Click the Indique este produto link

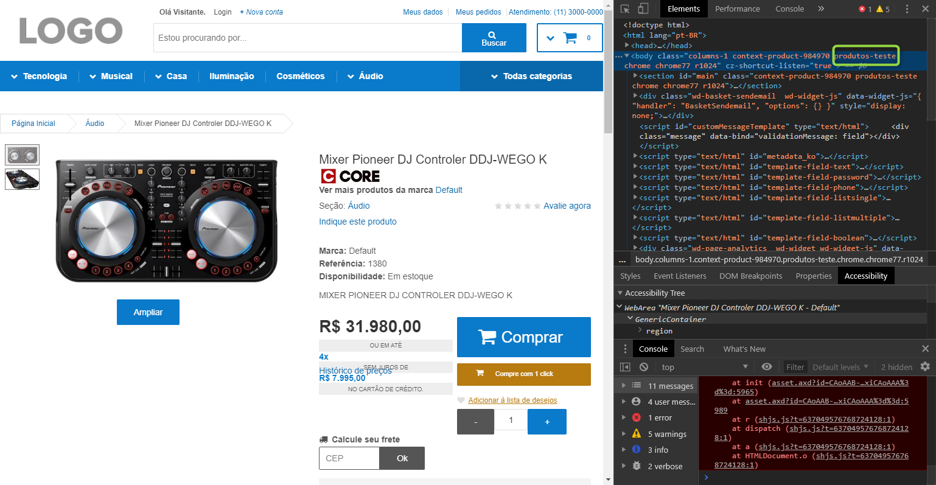pyautogui.click(x=358, y=222)
